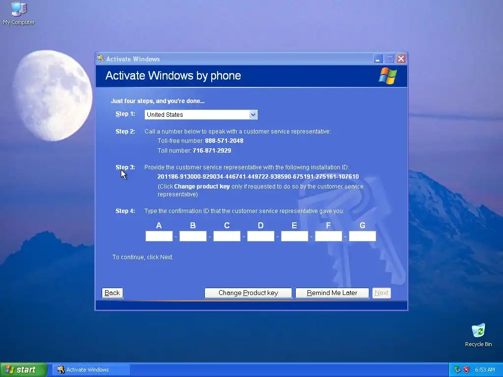
Task: Click the Windows flag logo in header
Action: (388, 76)
